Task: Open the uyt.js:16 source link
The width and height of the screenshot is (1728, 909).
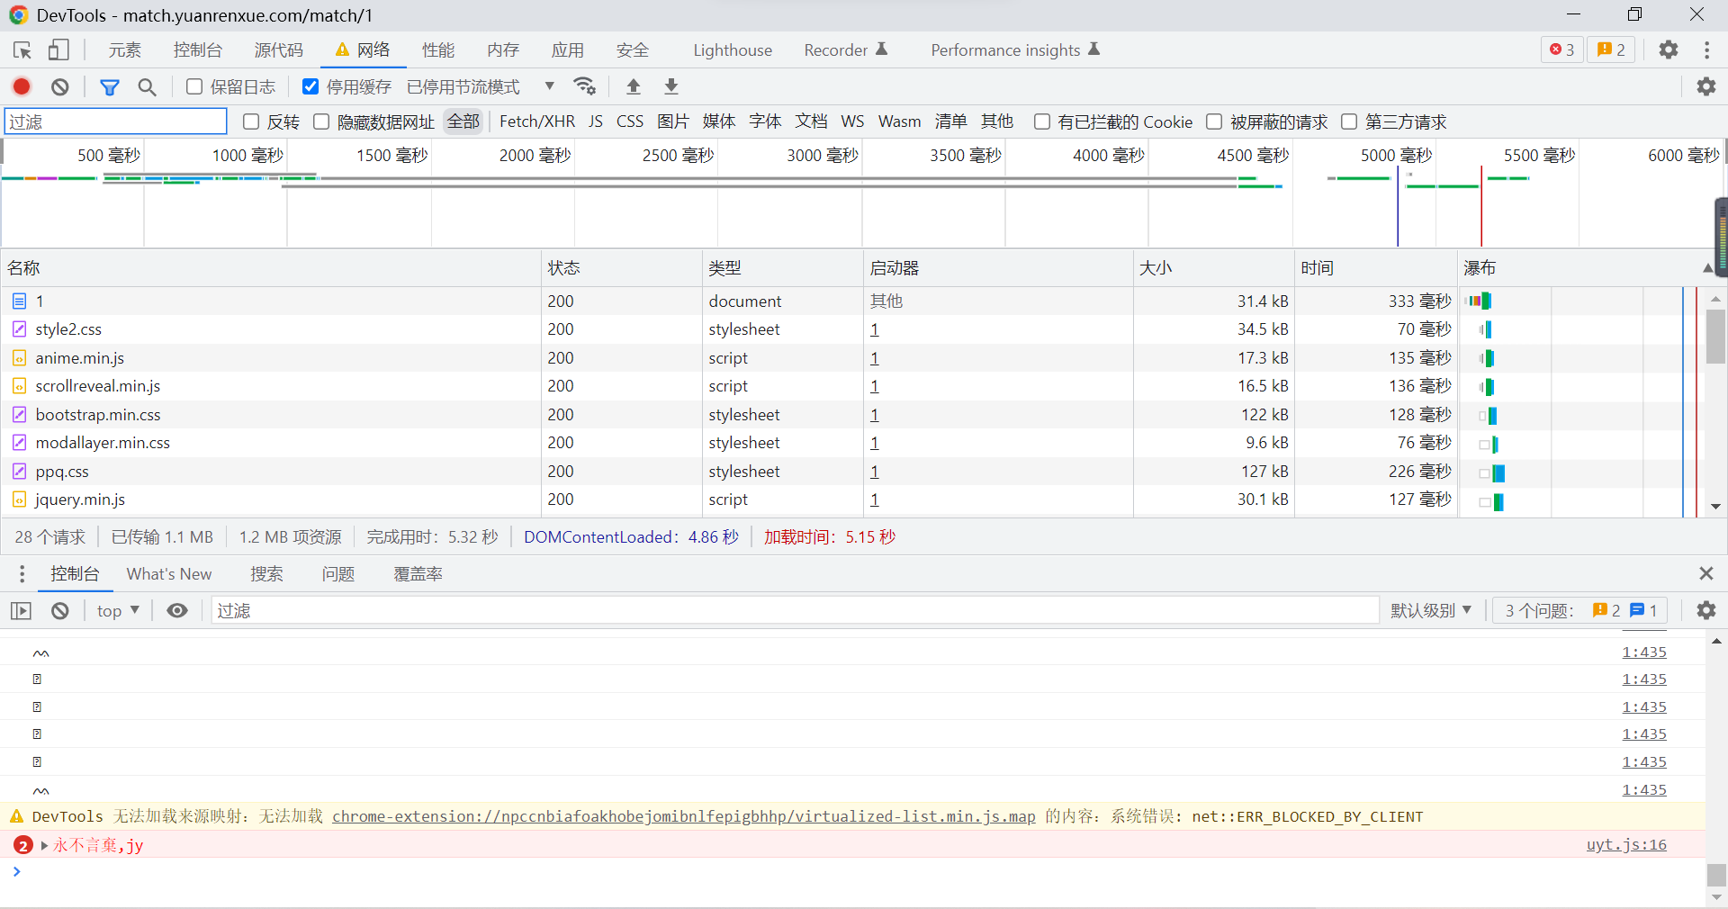Action: coord(1626,845)
